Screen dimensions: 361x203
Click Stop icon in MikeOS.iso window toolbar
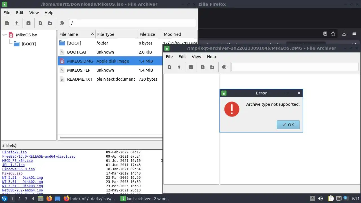(62, 23)
